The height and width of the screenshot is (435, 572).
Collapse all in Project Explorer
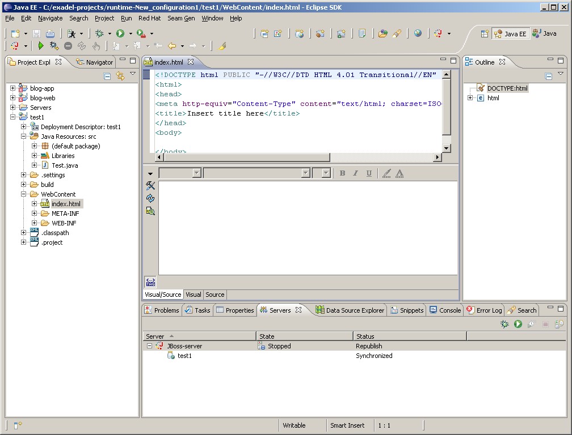pos(107,76)
